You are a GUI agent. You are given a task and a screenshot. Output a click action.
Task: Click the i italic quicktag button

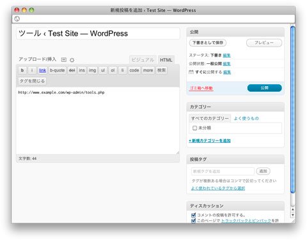tap(32, 70)
